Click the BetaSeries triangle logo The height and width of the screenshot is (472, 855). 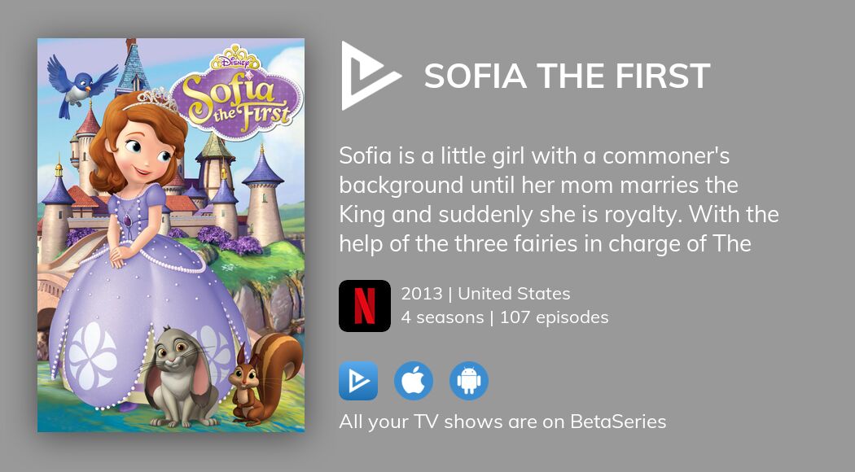(368, 76)
